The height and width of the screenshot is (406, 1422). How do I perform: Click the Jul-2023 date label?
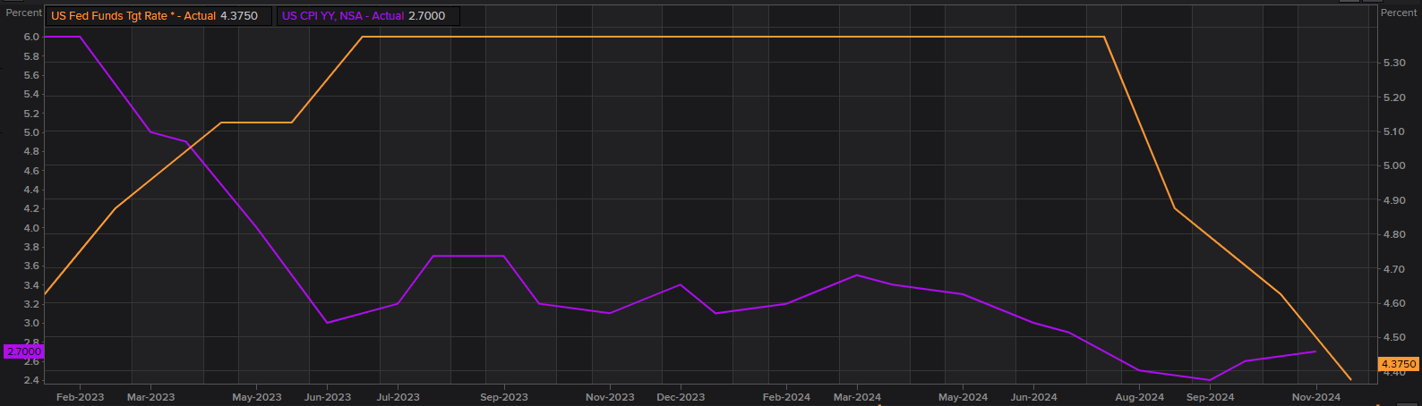398,397
